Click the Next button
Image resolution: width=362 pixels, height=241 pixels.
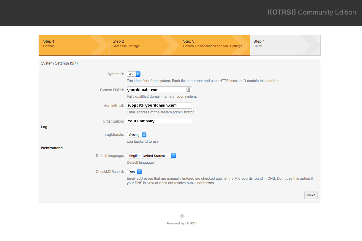(x=311, y=195)
